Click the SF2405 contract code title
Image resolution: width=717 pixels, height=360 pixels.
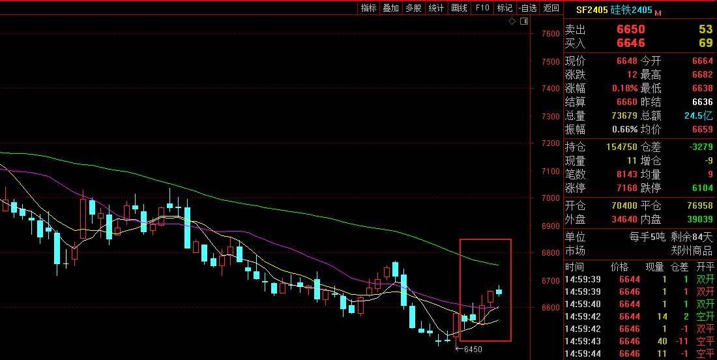point(591,10)
